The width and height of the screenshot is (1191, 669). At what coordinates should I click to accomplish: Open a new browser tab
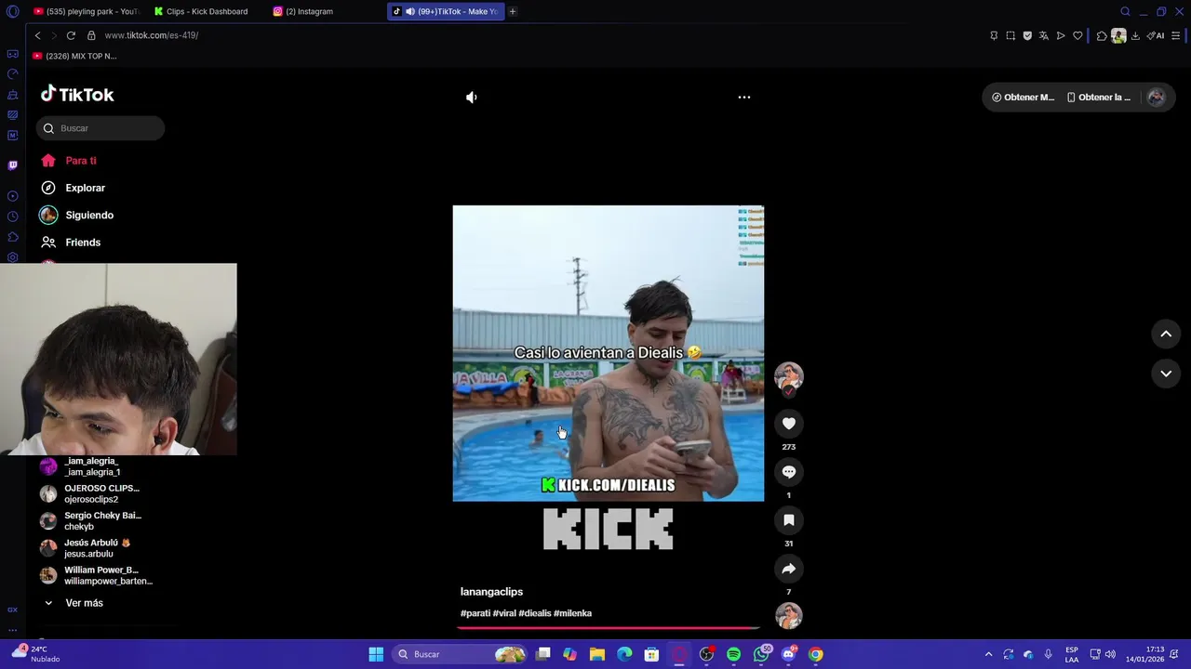pos(513,11)
